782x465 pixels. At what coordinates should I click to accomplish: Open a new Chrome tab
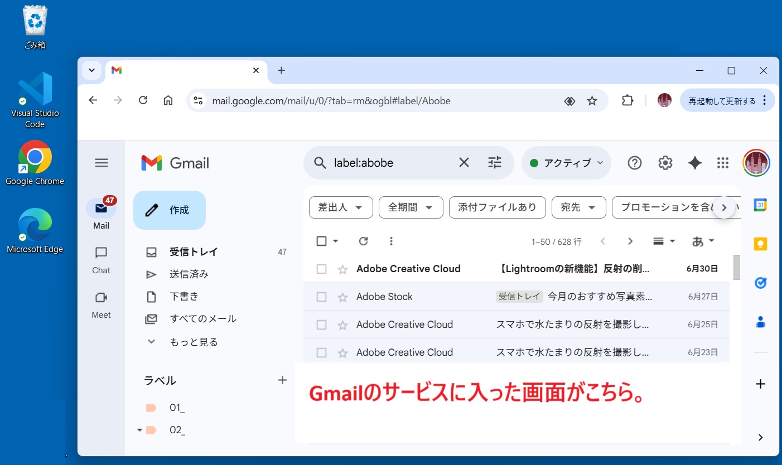point(281,70)
